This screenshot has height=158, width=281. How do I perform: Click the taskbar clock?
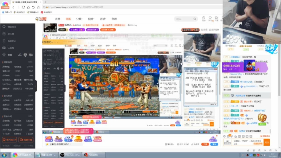tap(273, 155)
